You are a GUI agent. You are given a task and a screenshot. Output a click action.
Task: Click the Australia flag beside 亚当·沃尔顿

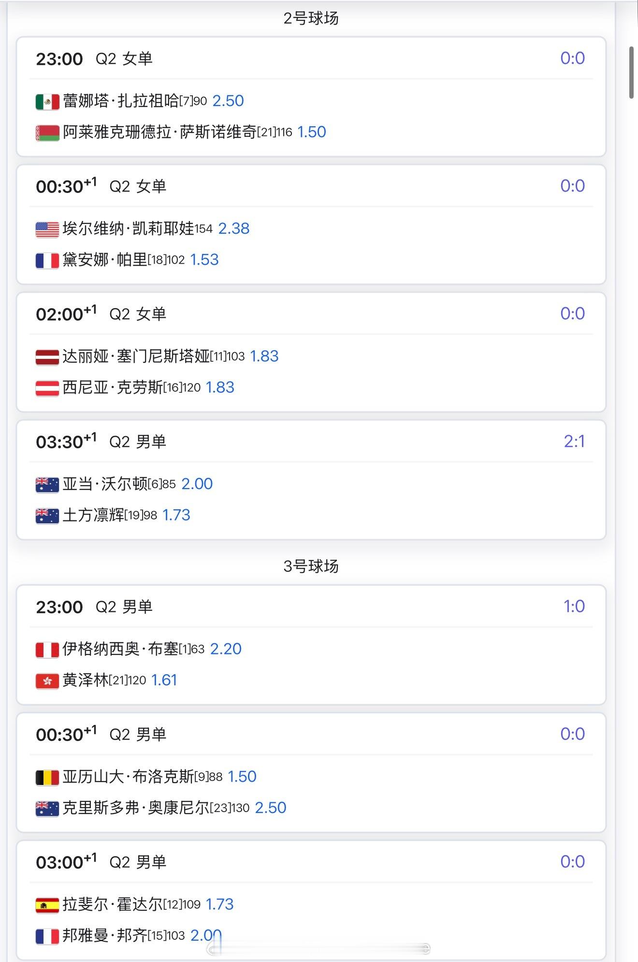(47, 485)
